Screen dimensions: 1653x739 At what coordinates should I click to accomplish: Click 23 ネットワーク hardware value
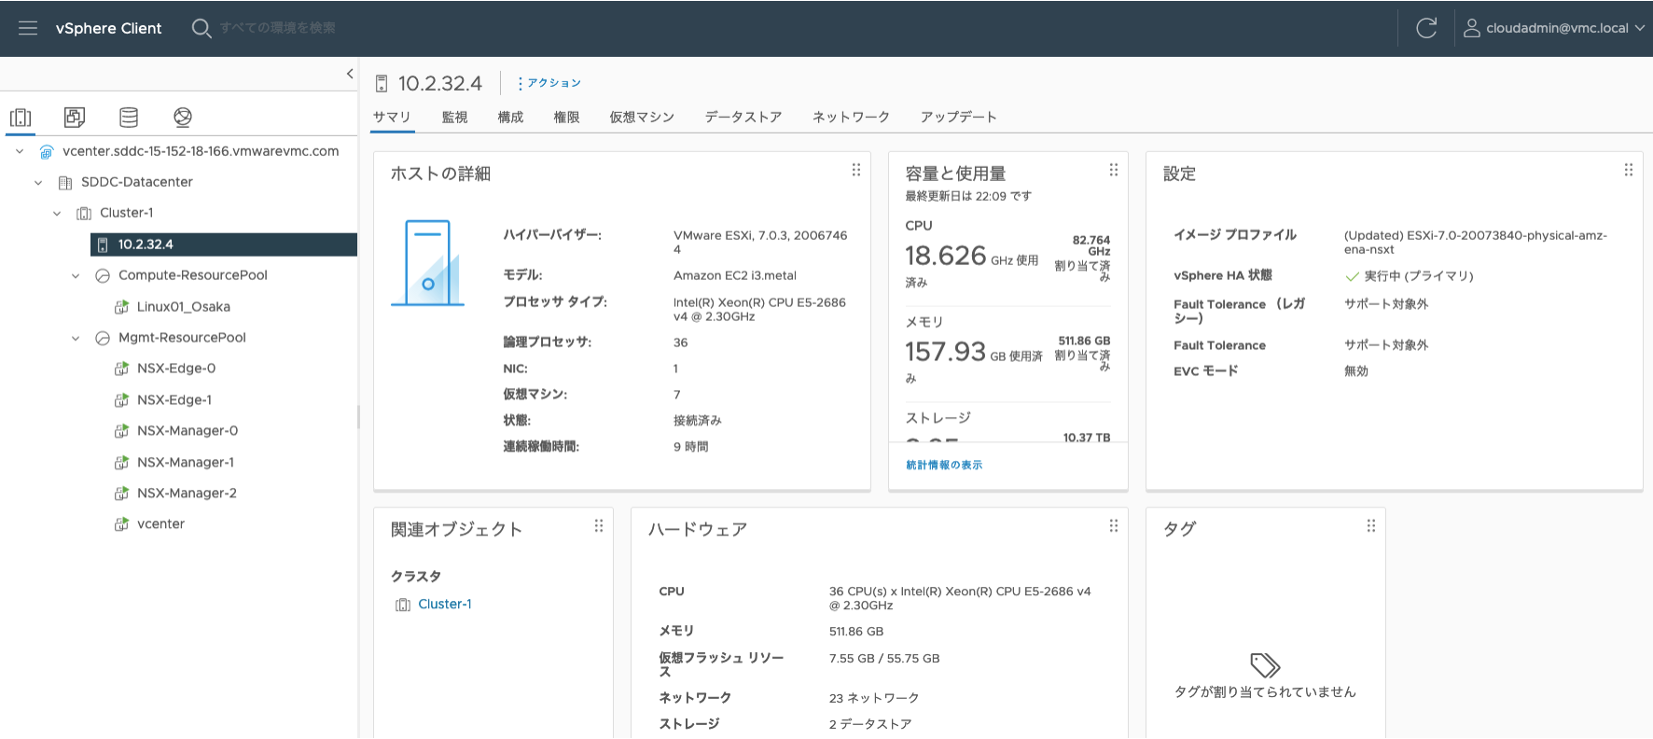[874, 698]
